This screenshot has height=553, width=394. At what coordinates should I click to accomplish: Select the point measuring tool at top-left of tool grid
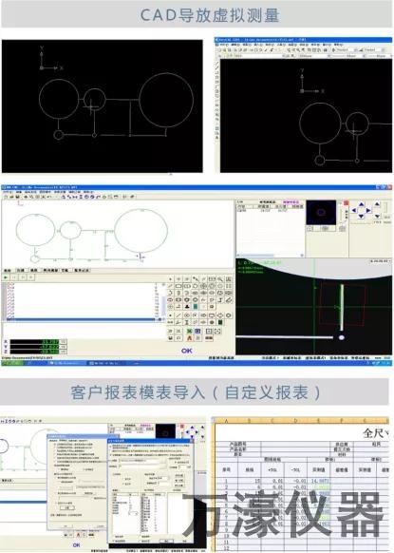point(170,279)
